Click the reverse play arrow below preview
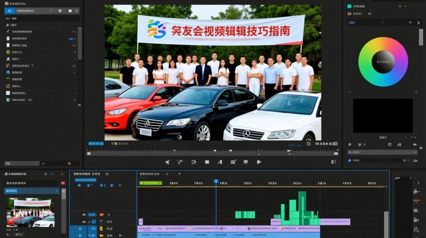Image resolution: width=426 pixels, height=238 pixels. (167, 162)
